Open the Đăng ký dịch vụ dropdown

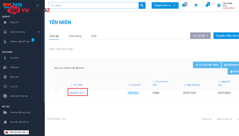(165, 5)
